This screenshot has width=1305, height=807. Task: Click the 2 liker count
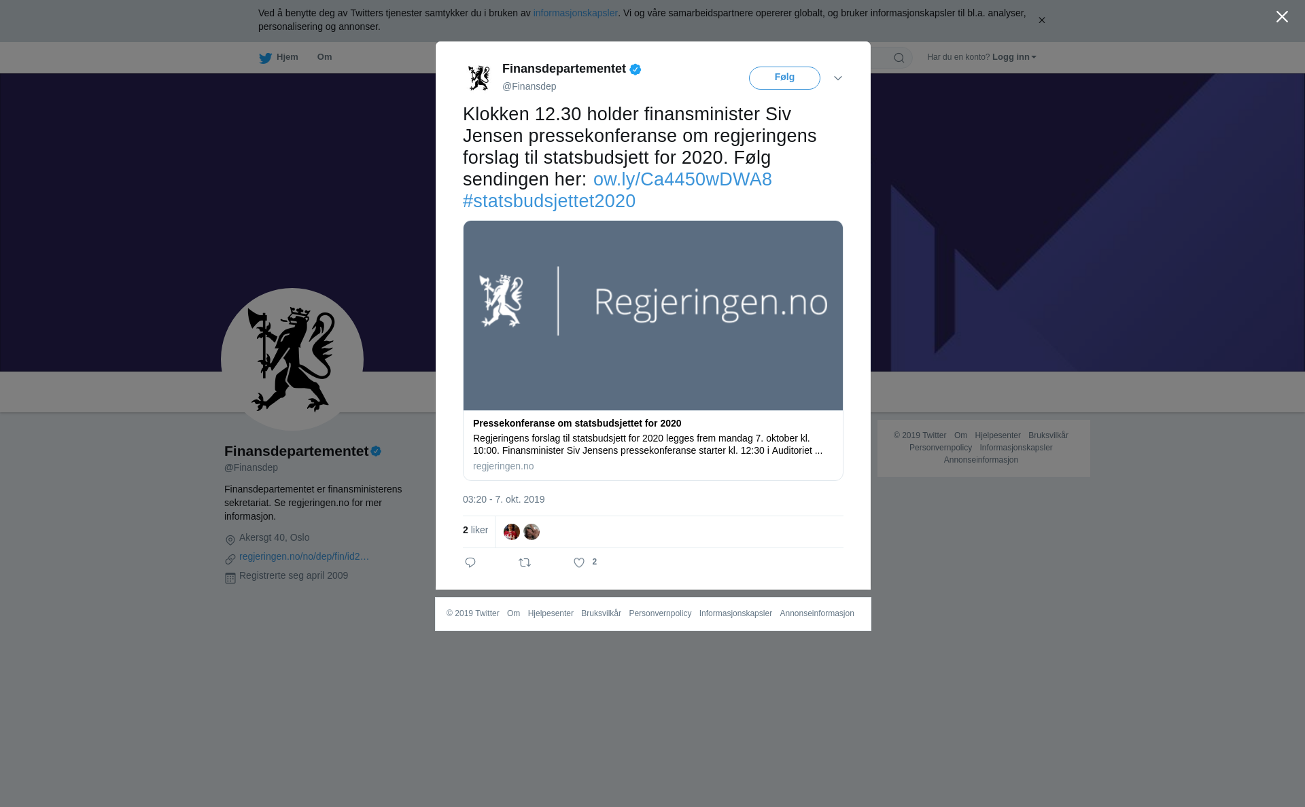point(475,530)
